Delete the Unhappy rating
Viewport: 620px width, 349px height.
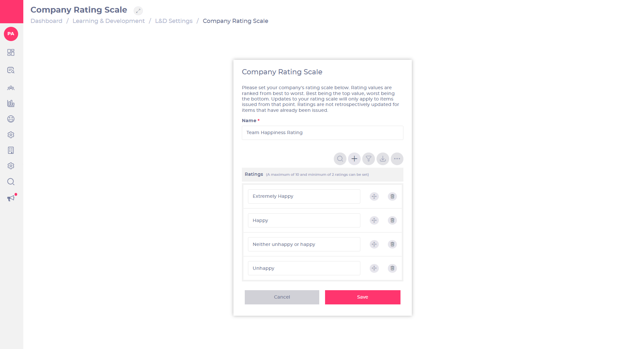(x=392, y=268)
